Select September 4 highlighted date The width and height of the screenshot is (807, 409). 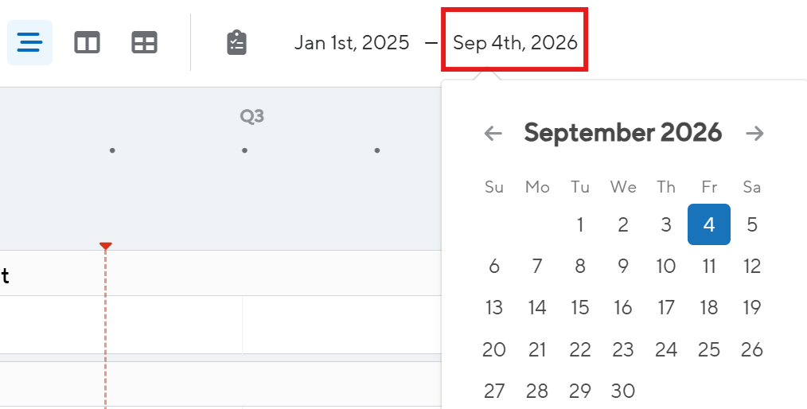pos(708,224)
